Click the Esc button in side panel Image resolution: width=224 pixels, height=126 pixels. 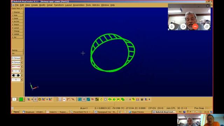click(17, 54)
